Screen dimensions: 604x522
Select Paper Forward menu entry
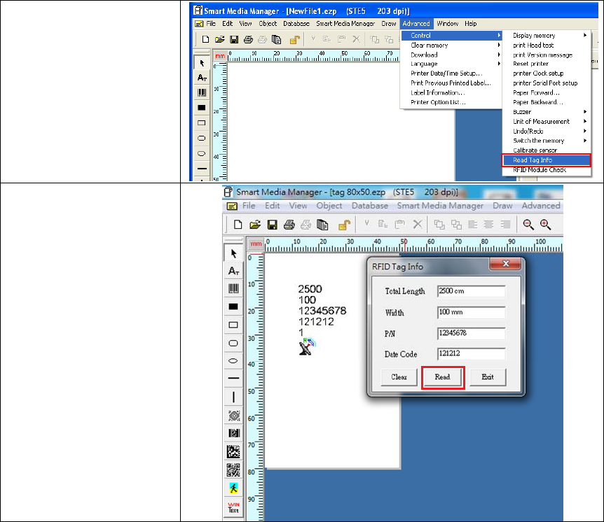[x=547, y=92]
